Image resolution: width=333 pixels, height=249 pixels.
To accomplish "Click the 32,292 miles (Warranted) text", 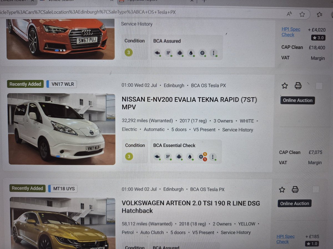I will (x=147, y=121).
